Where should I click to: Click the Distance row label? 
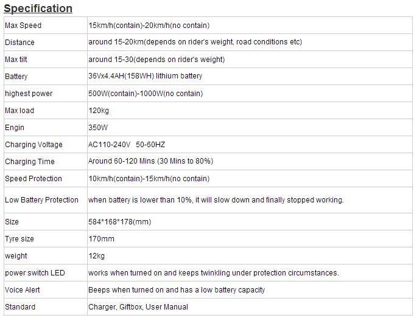(x=19, y=43)
